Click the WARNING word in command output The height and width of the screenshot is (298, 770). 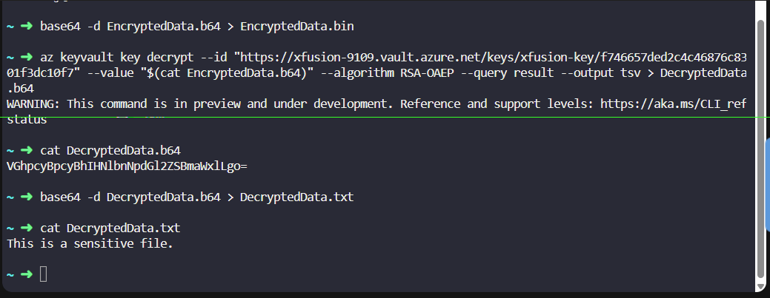tap(33, 104)
